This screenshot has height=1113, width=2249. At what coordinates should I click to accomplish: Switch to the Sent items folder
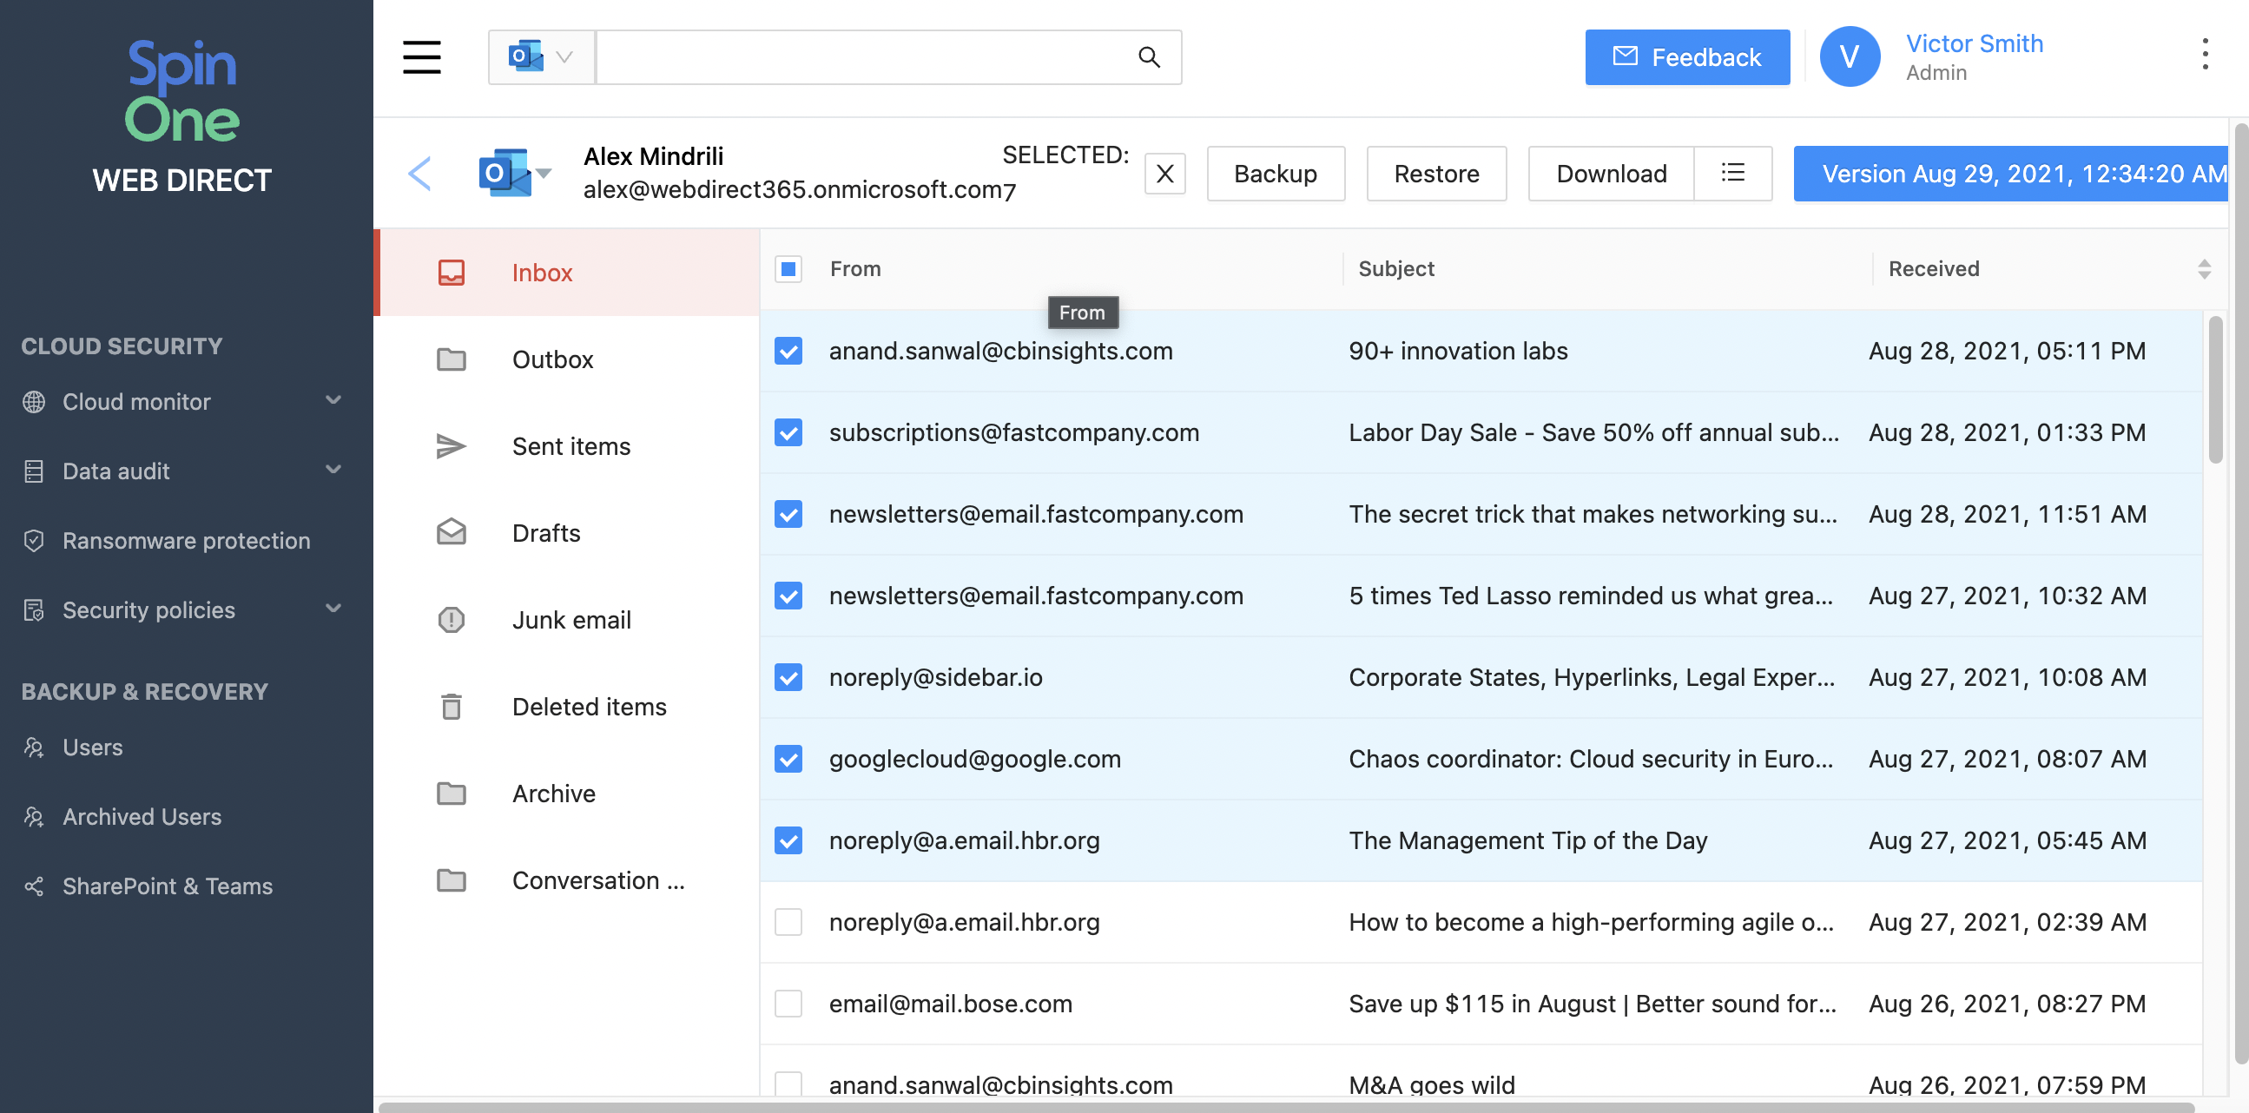pyautogui.click(x=571, y=445)
